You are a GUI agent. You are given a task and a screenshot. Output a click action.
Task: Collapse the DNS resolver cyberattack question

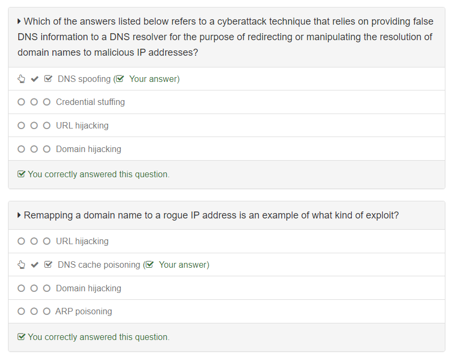pos(20,21)
